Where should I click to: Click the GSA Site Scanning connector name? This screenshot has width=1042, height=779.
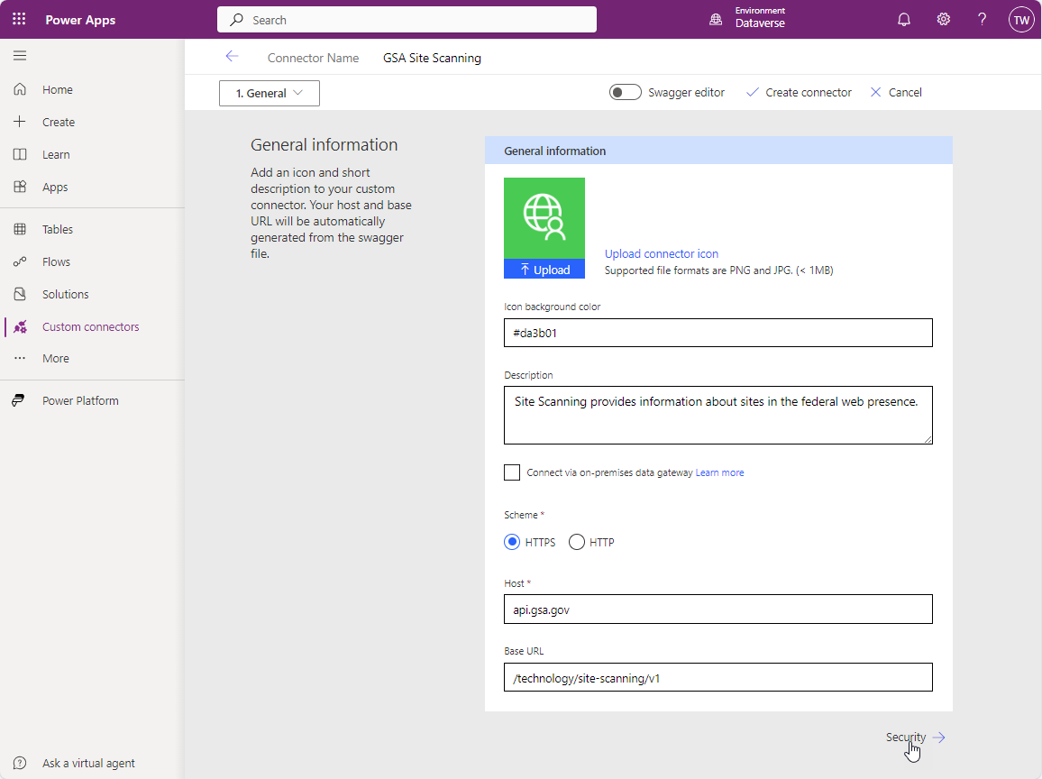point(432,58)
